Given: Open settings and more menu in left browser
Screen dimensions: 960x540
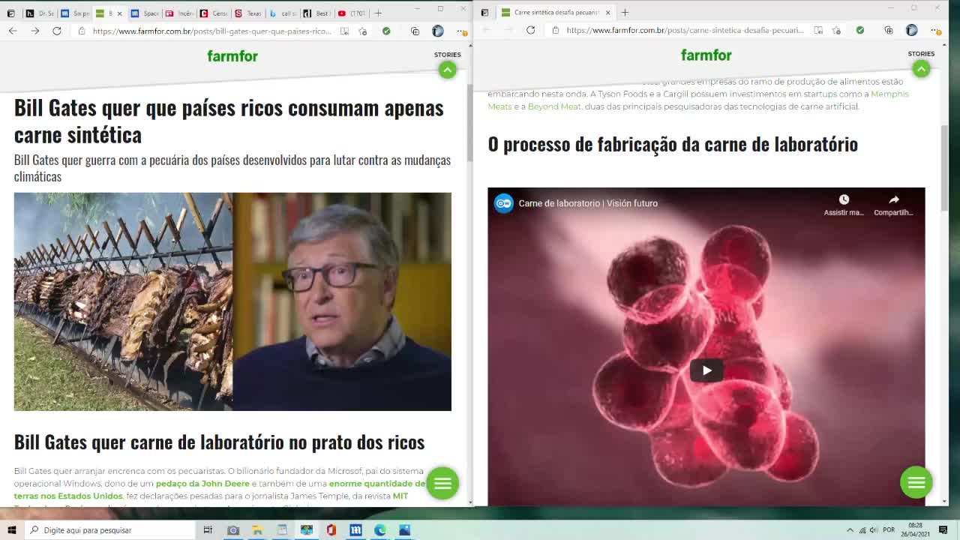Looking at the screenshot, I should pyautogui.click(x=461, y=31).
